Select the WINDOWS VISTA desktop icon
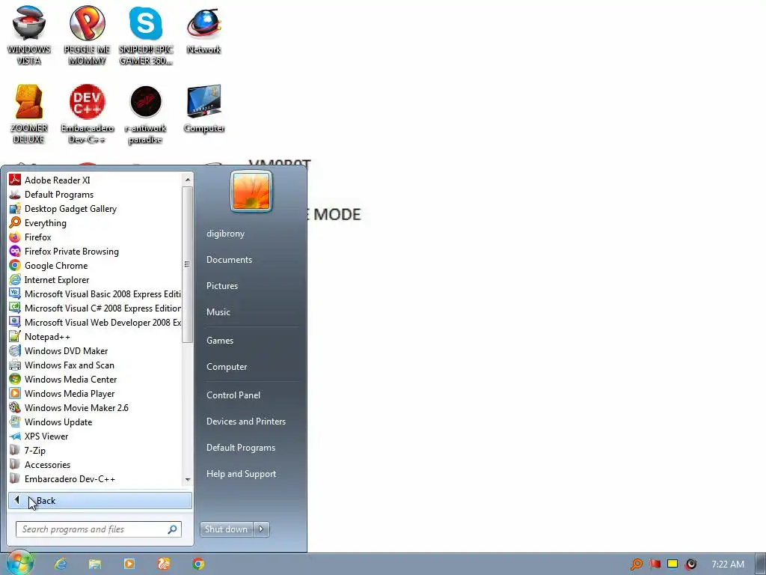The height and width of the screenshot is (575, 766). [x=29, y=35]
